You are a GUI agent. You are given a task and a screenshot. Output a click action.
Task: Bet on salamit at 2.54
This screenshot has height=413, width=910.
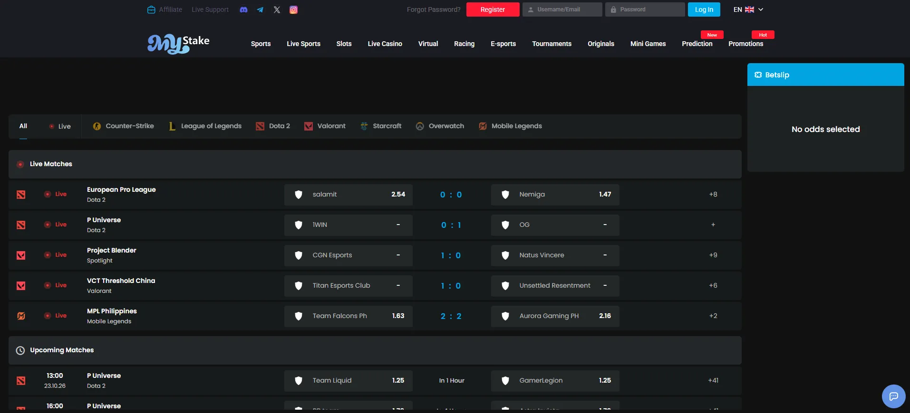(349, 195)
